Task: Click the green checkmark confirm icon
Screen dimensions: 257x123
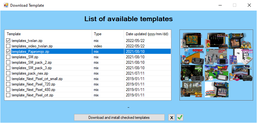Action: point(180,118)
